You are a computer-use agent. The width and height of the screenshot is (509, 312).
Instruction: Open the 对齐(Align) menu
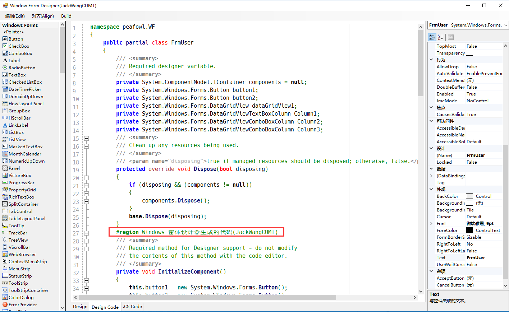tap(43, 16)
